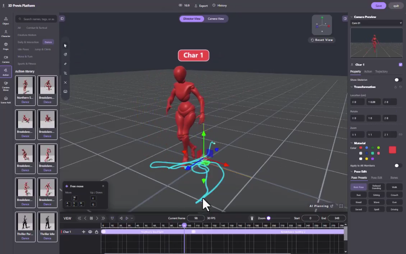The image size is (406, 254).
Task: Close the Free move hint box
Action: click(x=103, y=186)
